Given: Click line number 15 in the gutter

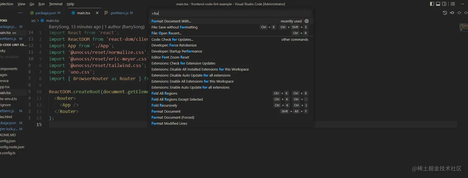Looking at the screenshot, I should pos(39,125).
